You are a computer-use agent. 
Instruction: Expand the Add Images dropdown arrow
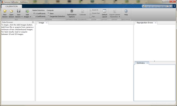tap(30, 17)
